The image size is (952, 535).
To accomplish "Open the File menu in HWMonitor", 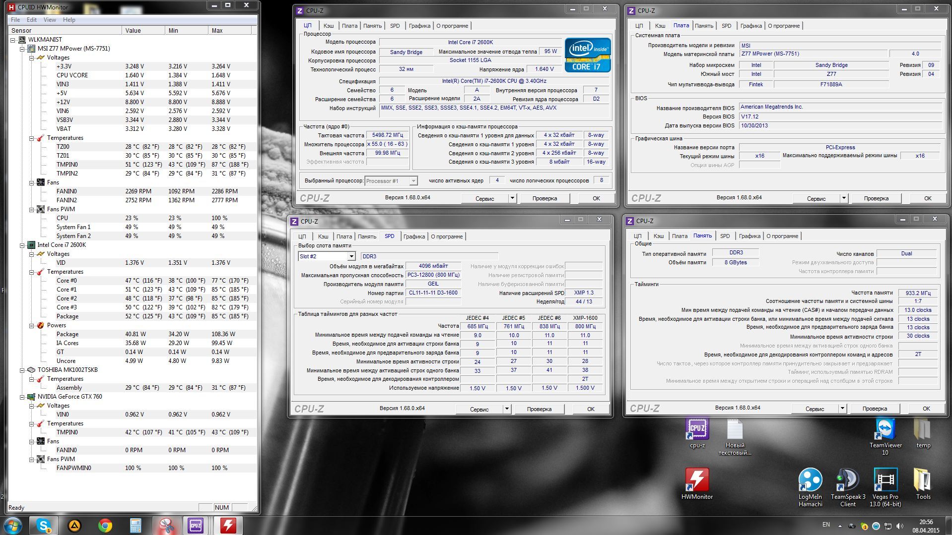I will click(15, 20).
